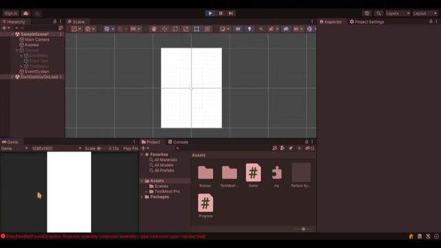The width and height of the screenshot is (441, 248).
Task: Select the Hand view tool
Action: pos(154,29)
